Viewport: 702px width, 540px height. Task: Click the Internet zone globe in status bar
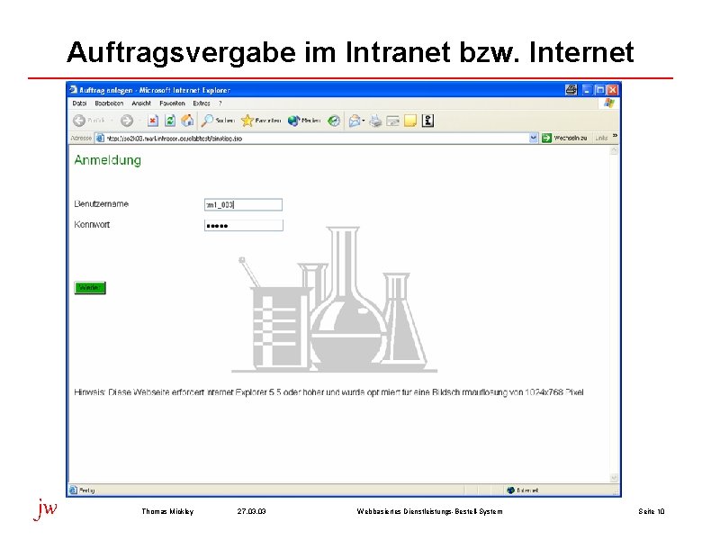tap(510, 490)
